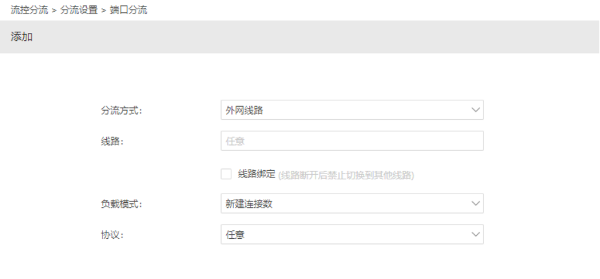Click the chevron arrow of 负载模式 dropdown

click(476, 203)
